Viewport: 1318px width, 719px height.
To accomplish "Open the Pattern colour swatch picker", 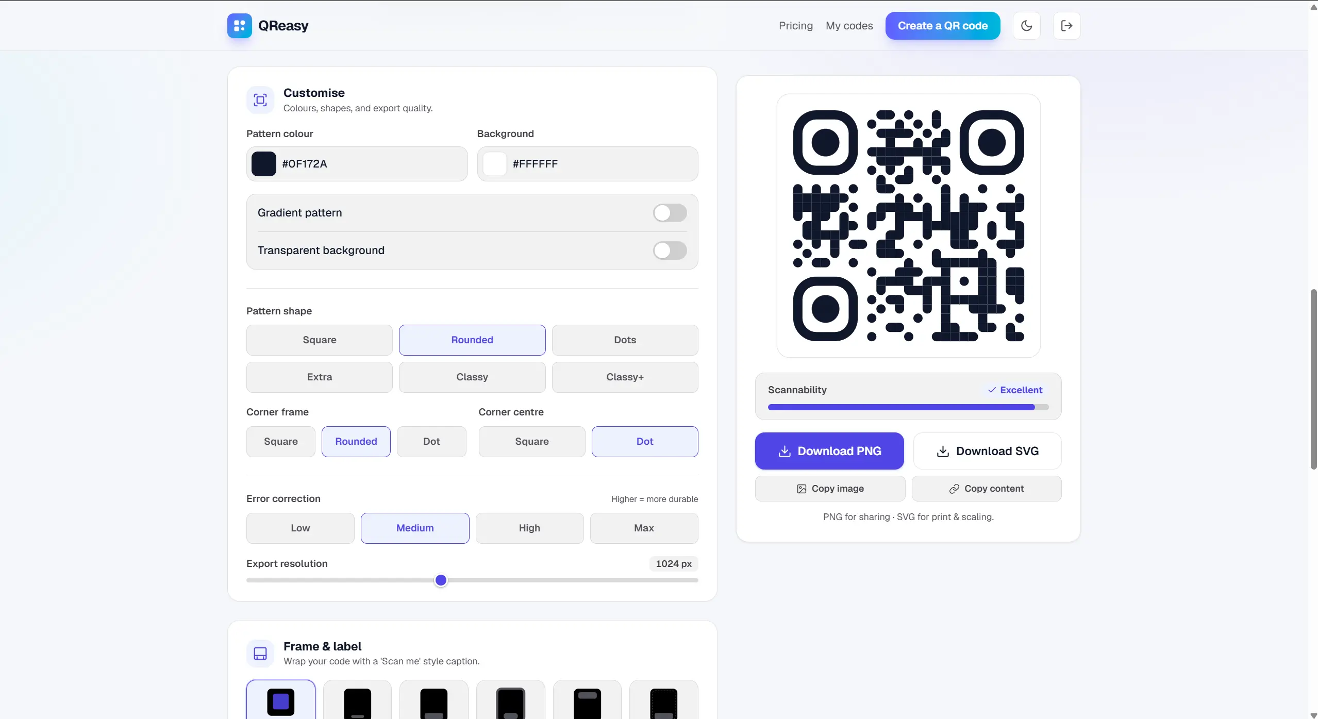I will (264, 164).
